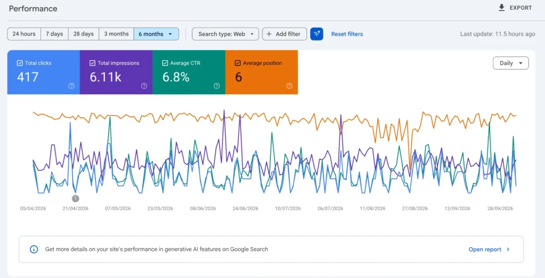Select the orange Average position metric card
The width and height of the screenshot is (545, 278).
[x=261, y=72]
